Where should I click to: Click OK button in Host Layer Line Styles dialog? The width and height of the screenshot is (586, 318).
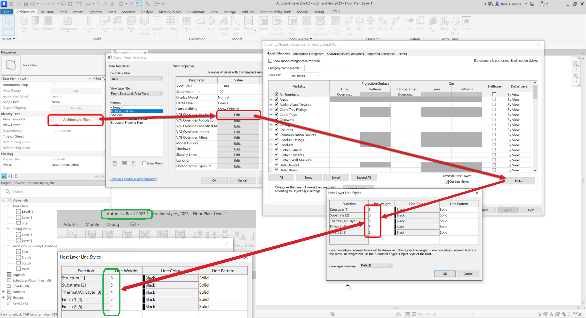tap(445, 274)
